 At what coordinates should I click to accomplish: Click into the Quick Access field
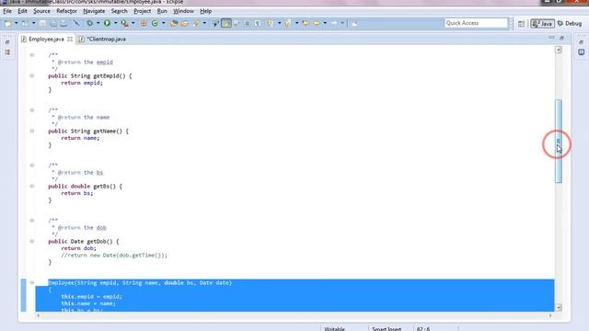coord(476,23)
